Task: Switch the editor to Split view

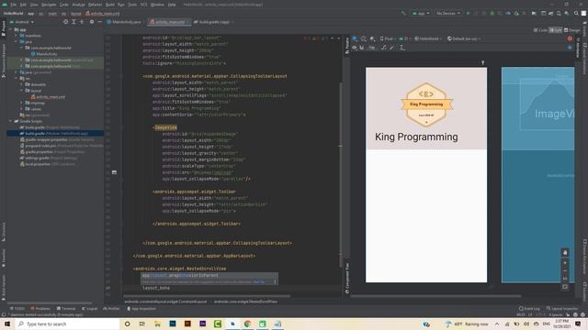Action: (555, 30)
